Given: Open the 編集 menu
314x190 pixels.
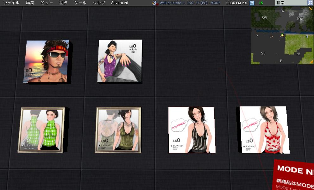Looking at the screenshot, I should (30, 3).
